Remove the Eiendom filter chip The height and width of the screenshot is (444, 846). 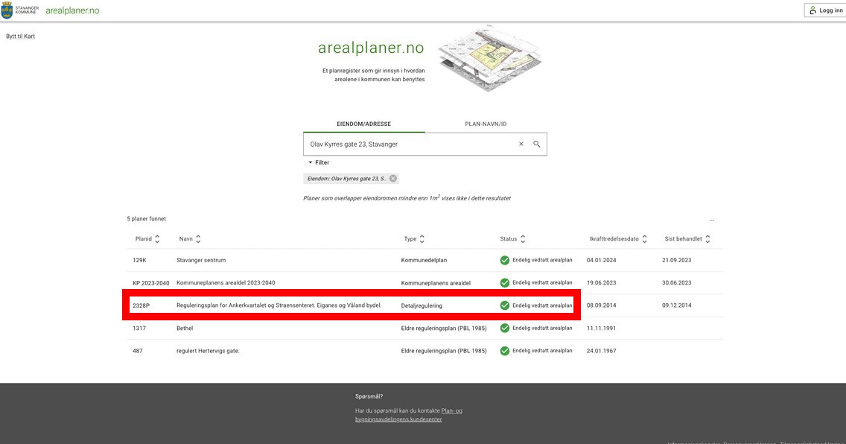393,179
